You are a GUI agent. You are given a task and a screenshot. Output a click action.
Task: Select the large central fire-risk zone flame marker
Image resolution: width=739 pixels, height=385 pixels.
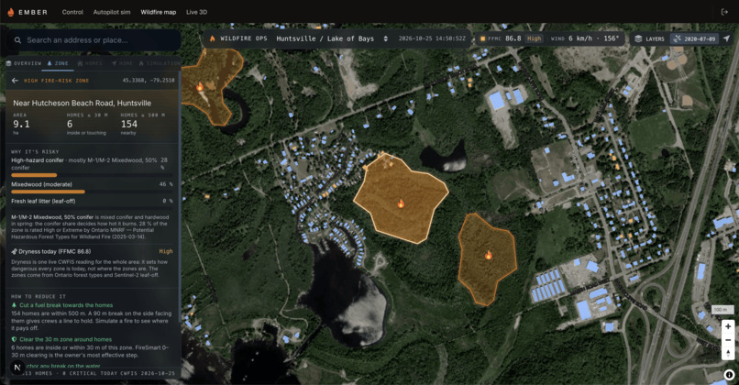click(x=401, y=203)
